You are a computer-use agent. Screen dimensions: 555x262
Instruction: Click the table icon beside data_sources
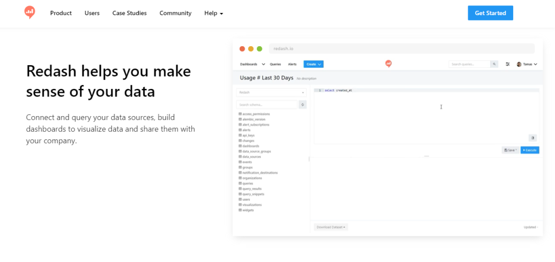pyautogui.click(x=240, y=156)
